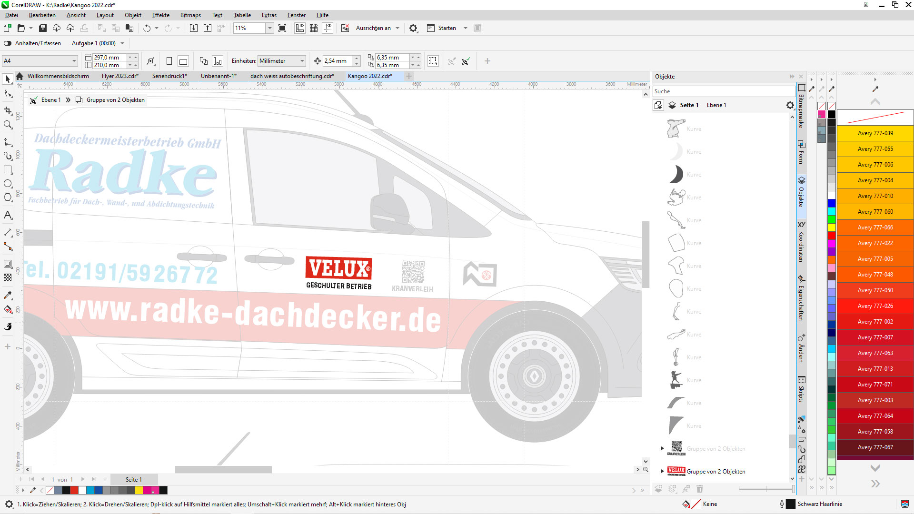Create a new document from toolbar
The image size is (914, 514).
[8, 28]
